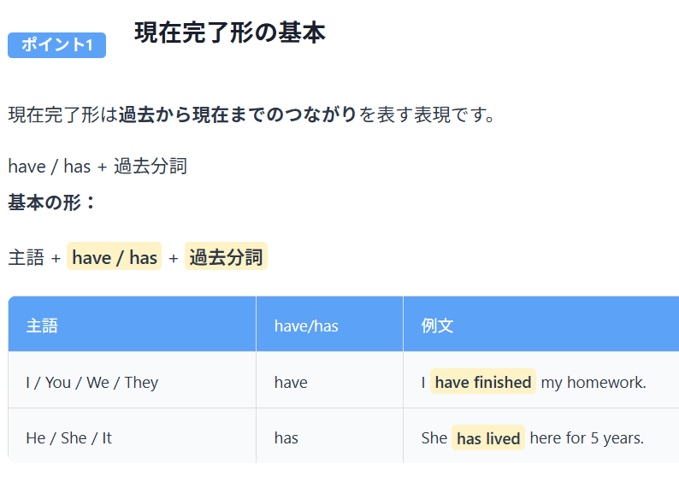The width and height of the screenshot is (679, 487).
Task: Click the 'have' cell in first row
Action: pos(291,382)
